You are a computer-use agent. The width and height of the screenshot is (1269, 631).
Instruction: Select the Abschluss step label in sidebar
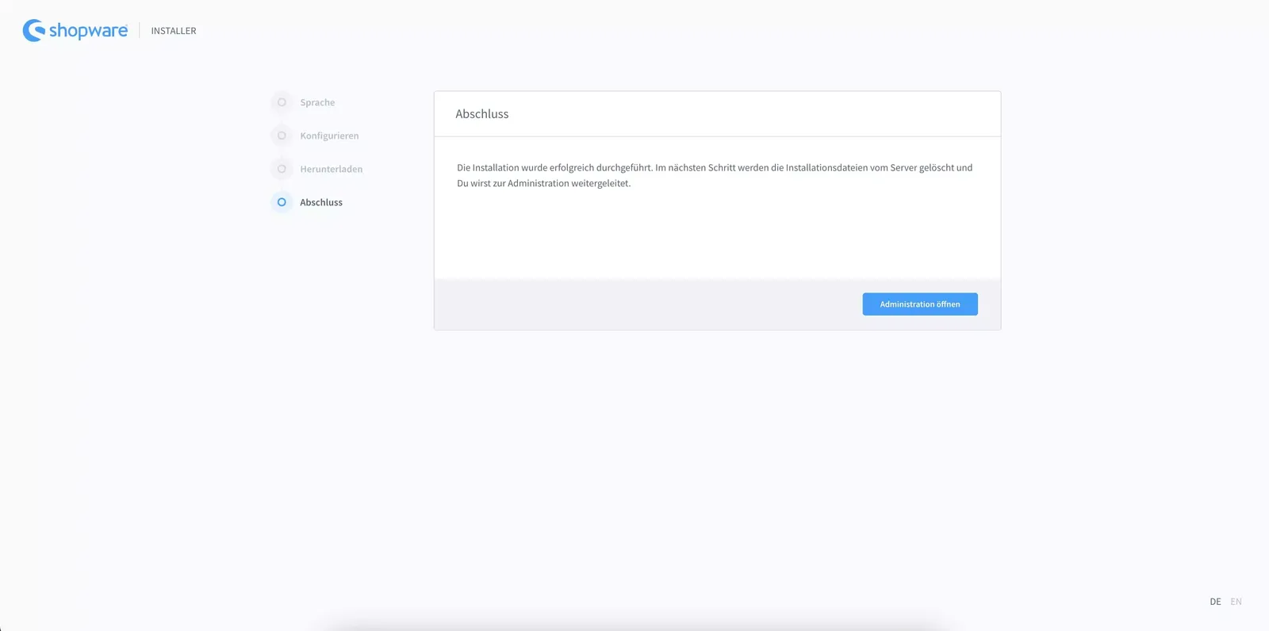point(321,202)
